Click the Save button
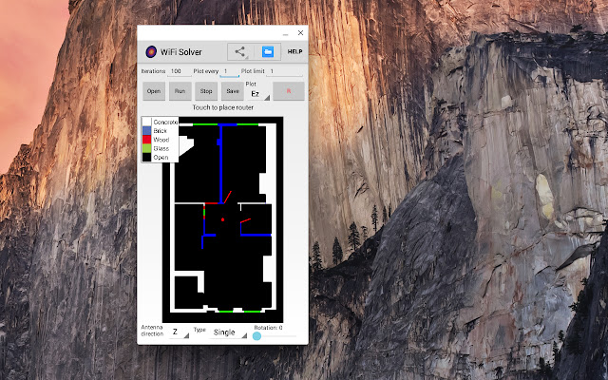Image resolution: width=608 pixels, height=380 pixels. [x=232, y=91]
